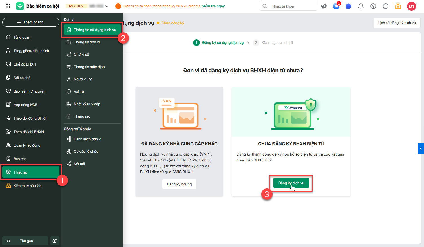Open Người dùng submenu item
The image size is (424, 247).
coord(92,79)
